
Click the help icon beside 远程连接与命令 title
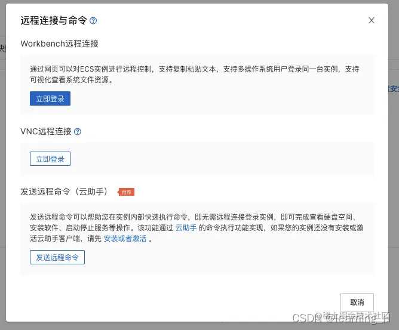click(x=93, y=21)
